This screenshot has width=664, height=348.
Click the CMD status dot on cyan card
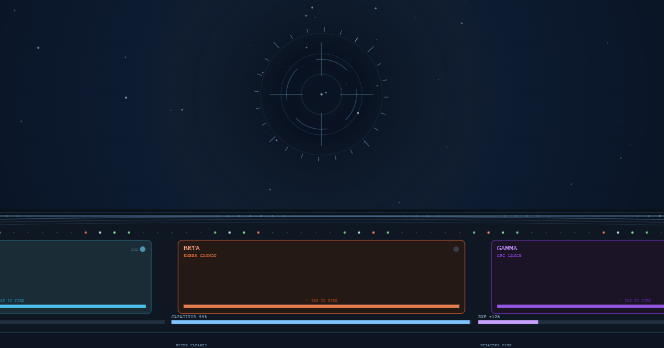pyautogui.click(x=143, y=249)
